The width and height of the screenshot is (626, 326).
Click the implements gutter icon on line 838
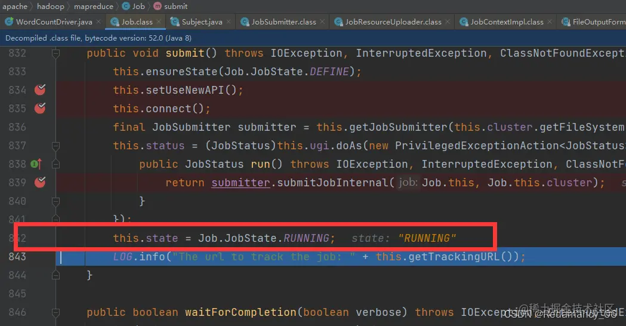(36, 164)
